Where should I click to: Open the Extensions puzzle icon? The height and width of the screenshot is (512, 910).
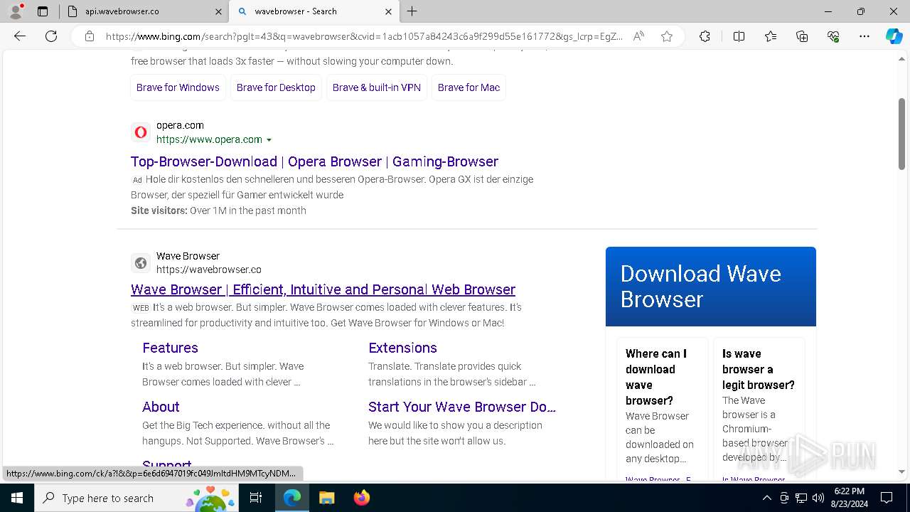[x=705, y=36]
